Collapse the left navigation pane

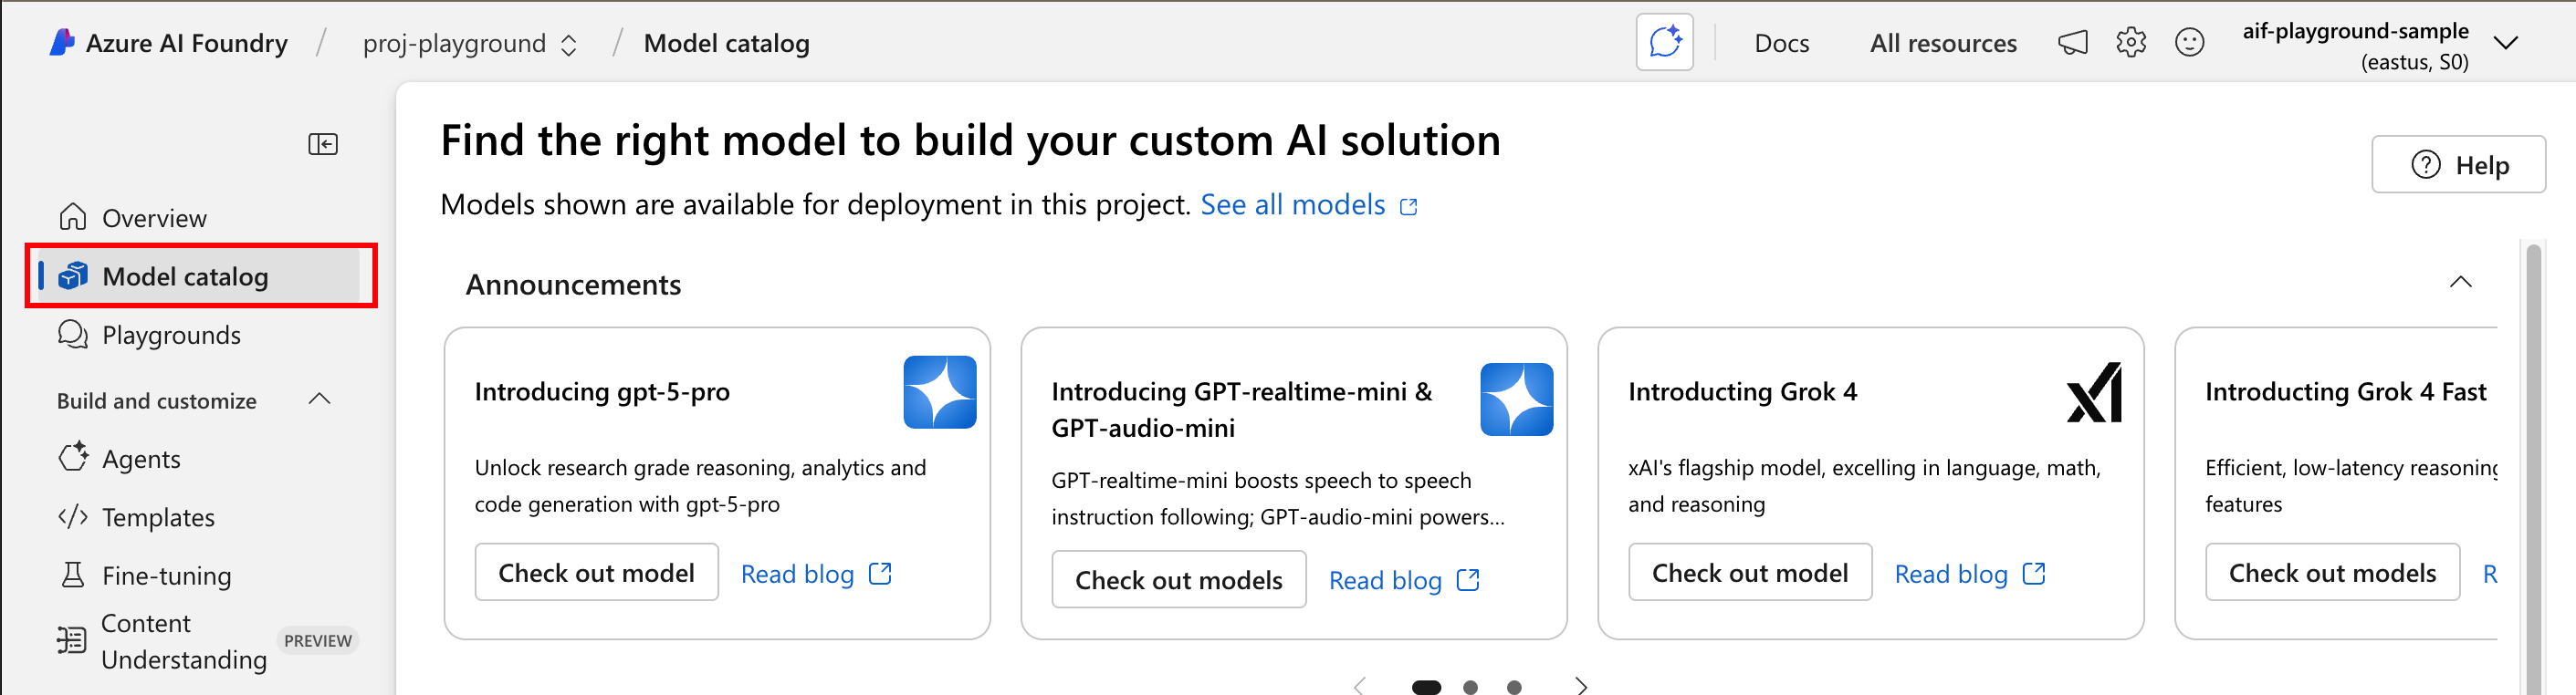click(323, 144)
